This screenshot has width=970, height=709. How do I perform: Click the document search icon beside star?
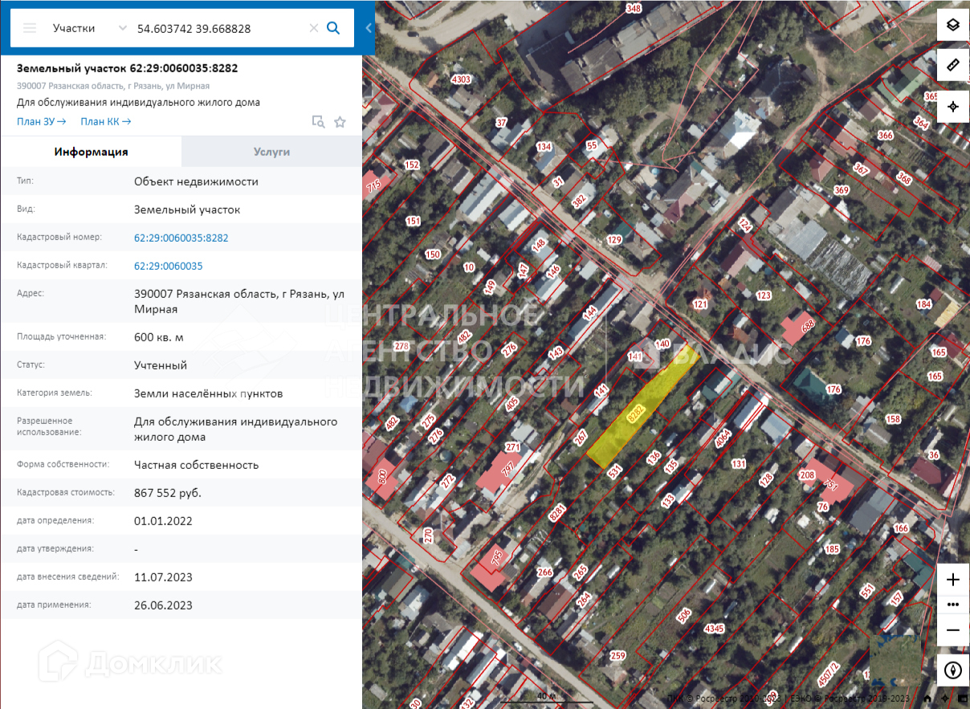coord(319,122)
